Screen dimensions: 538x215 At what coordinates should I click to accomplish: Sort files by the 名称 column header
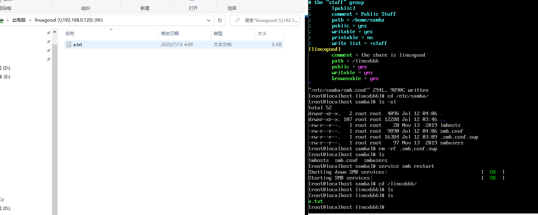pos(70,34)
